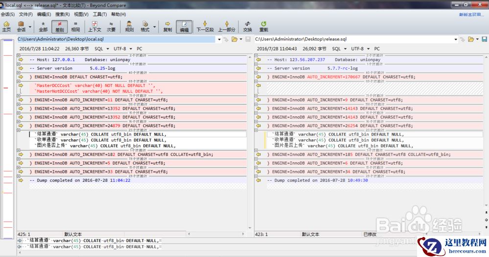Click the Home (主页) toolbar icon
Image resolution: width=489 pixels, height=257 pixels.
(6, 26)
